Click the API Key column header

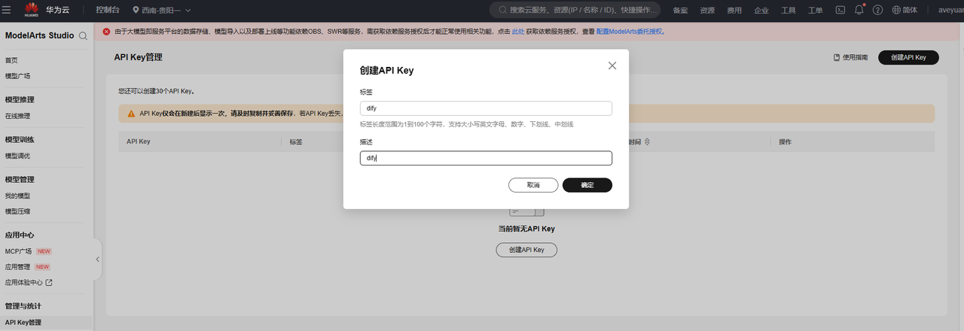point(139,141)
